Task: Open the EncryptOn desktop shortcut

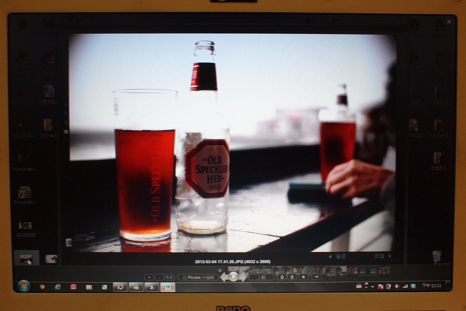Action: tap(25, 195)
